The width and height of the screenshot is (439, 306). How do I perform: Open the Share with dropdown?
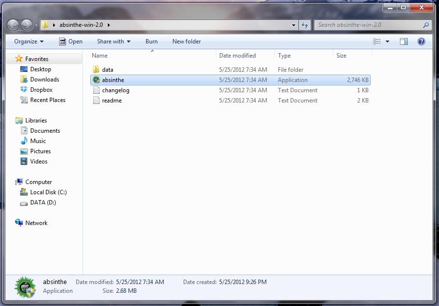tap(113, 41)
